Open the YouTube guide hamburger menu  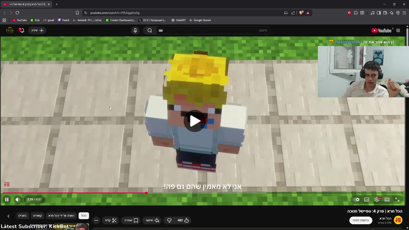click(x=398, y=30)
